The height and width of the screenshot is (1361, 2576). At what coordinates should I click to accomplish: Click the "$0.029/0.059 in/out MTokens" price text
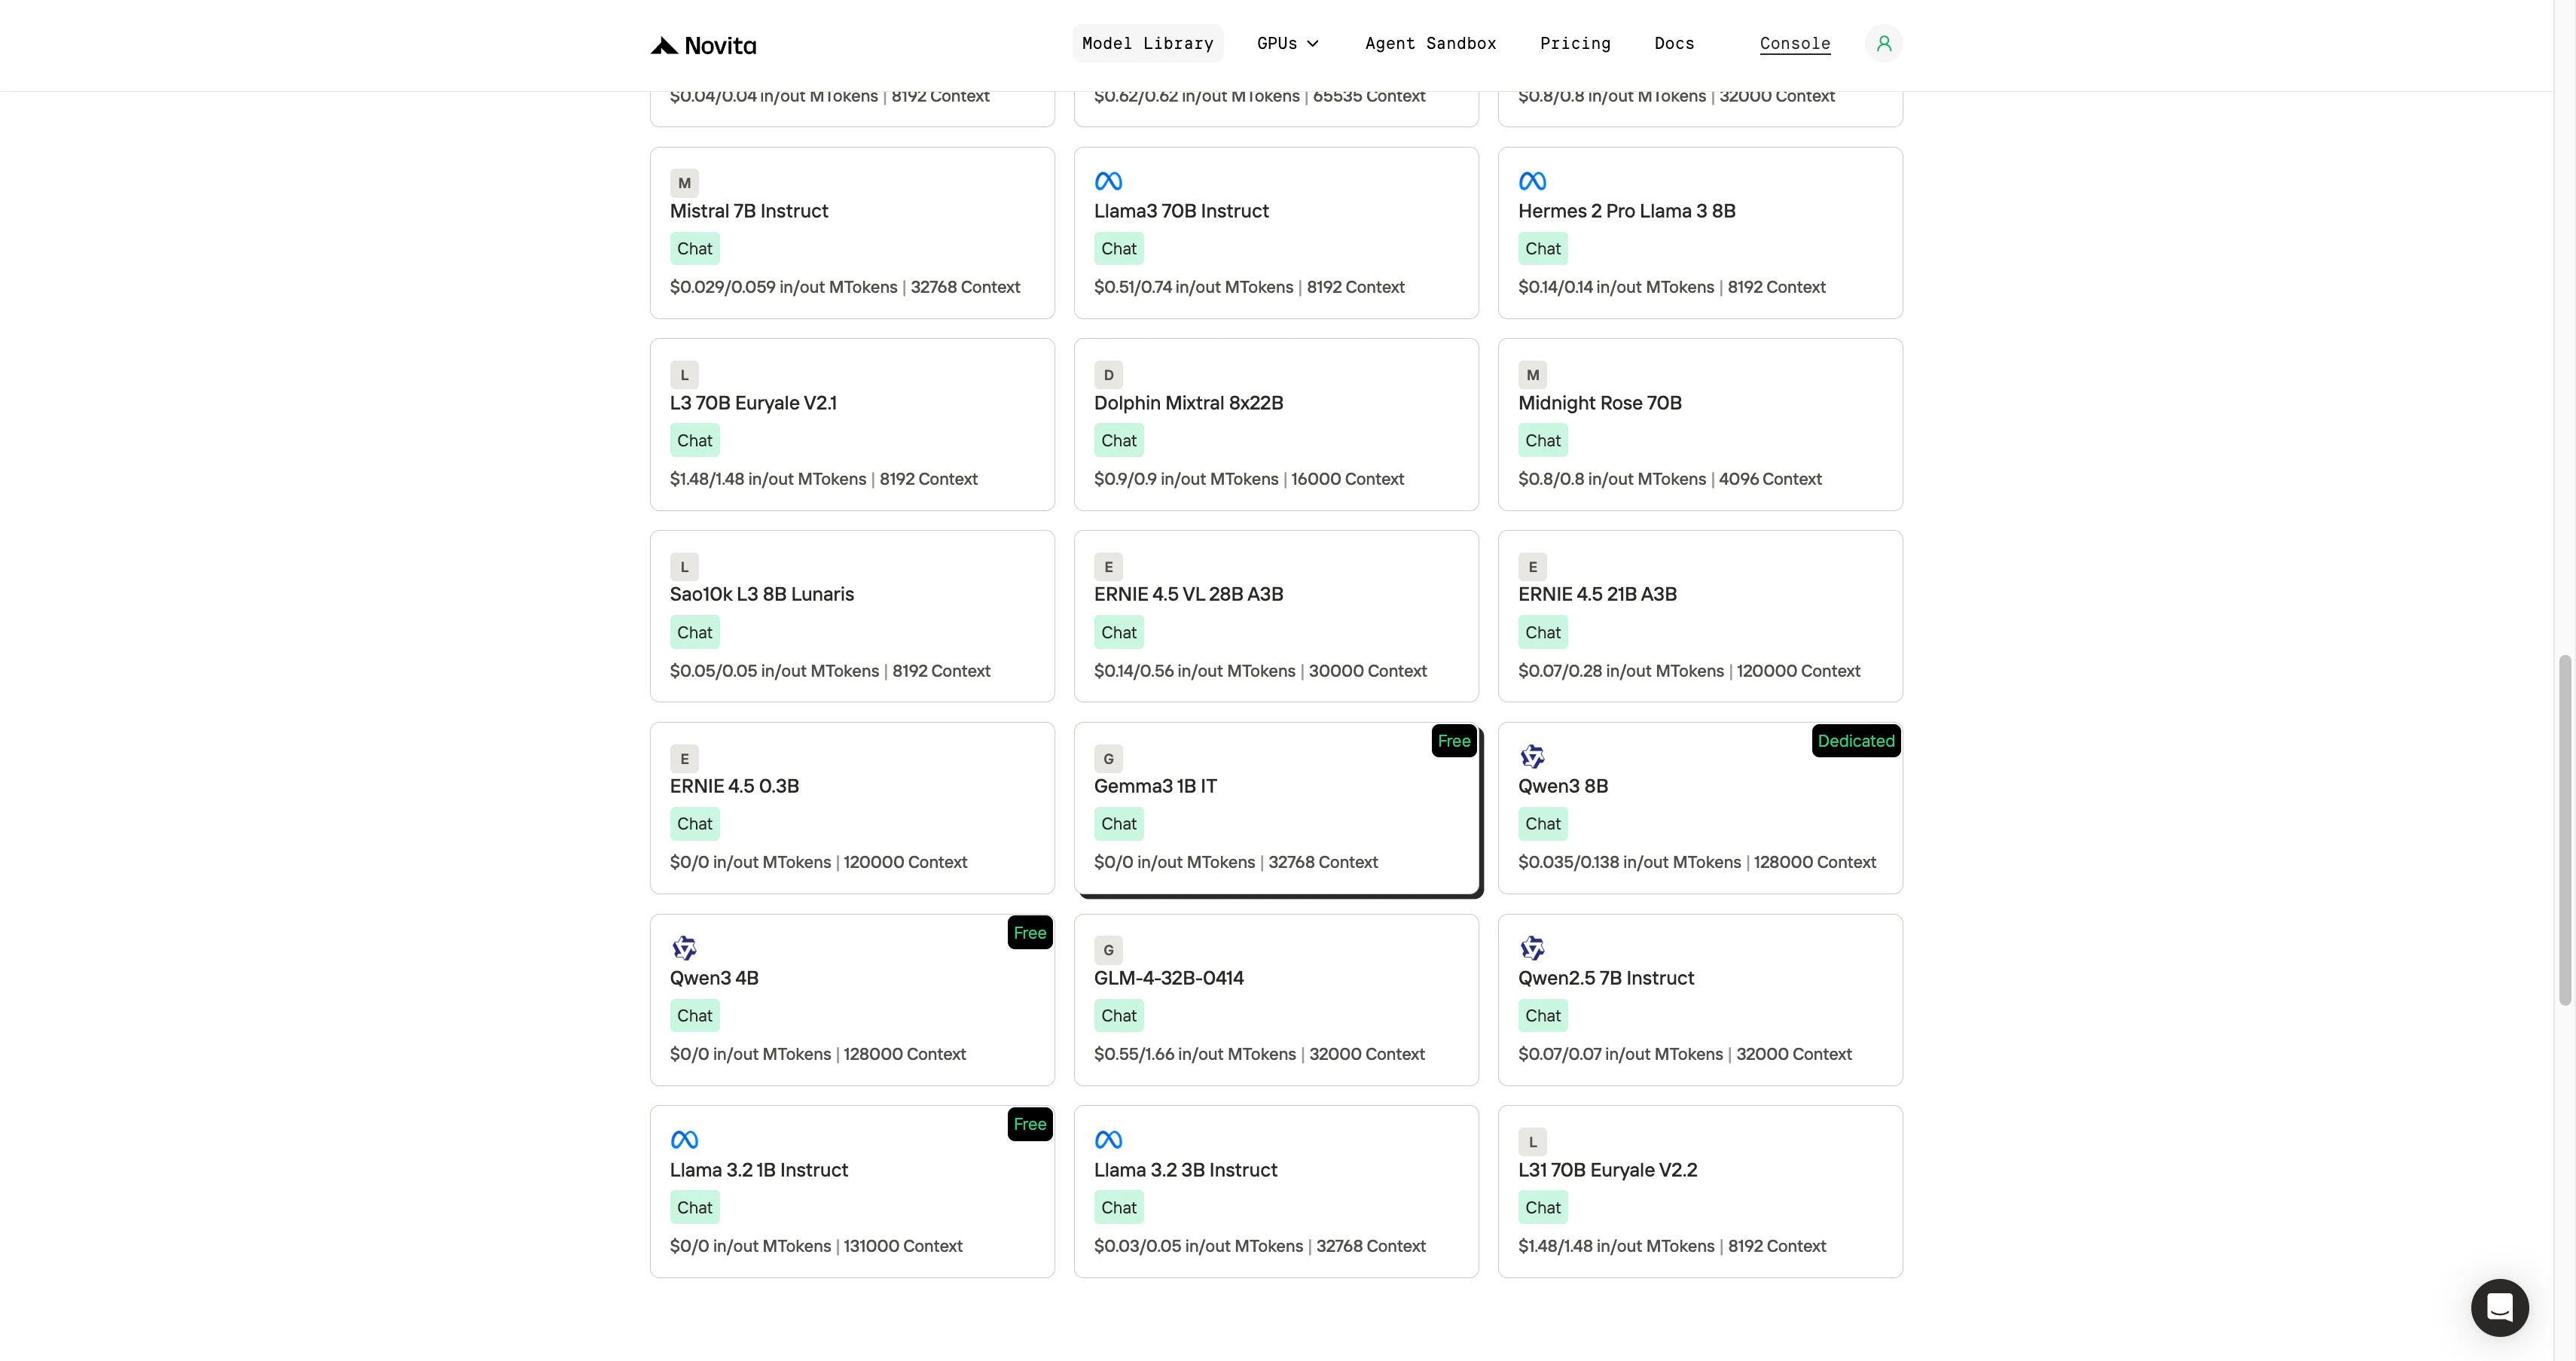783,287
